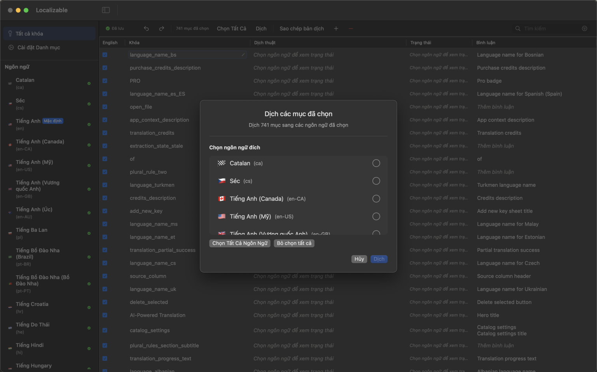Click the AI-Powered Translation key cell
Image resolution: width=597 pixels, height=372 pixels.
[x=157, y=315]
